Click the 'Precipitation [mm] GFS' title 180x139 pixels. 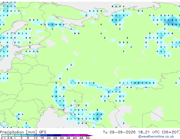pyautogui.click(x=23, y=132)
